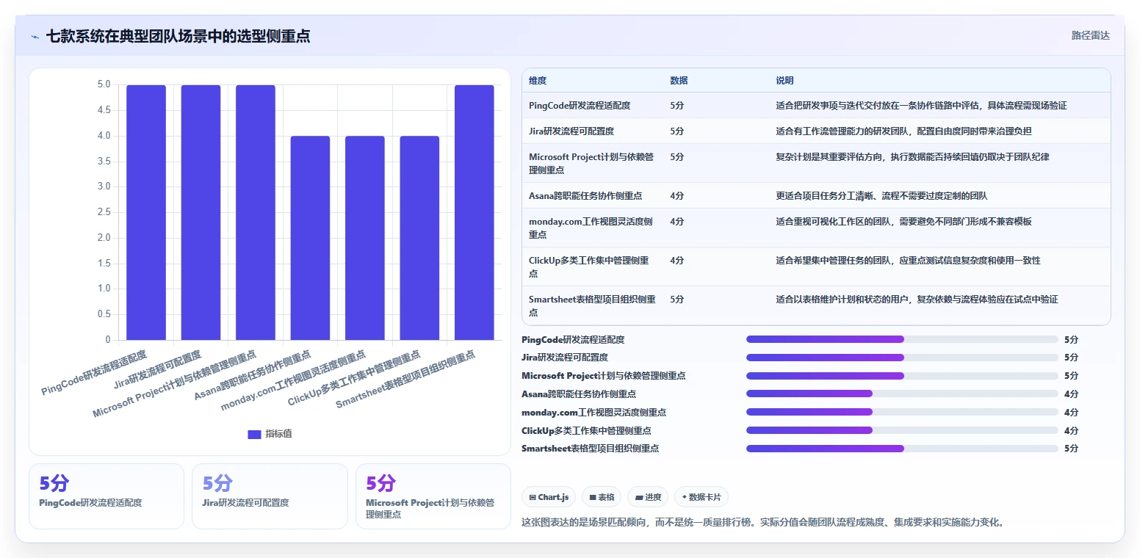
Task: Click the 进度 chip
Action: click(x=648, y=497)
